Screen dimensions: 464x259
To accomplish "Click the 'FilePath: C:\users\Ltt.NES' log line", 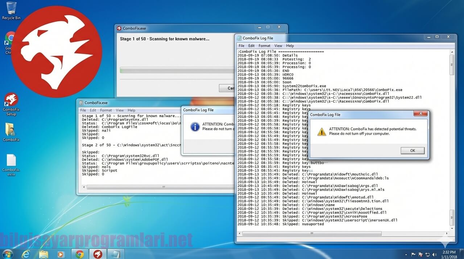I will [x=320, y=90].
